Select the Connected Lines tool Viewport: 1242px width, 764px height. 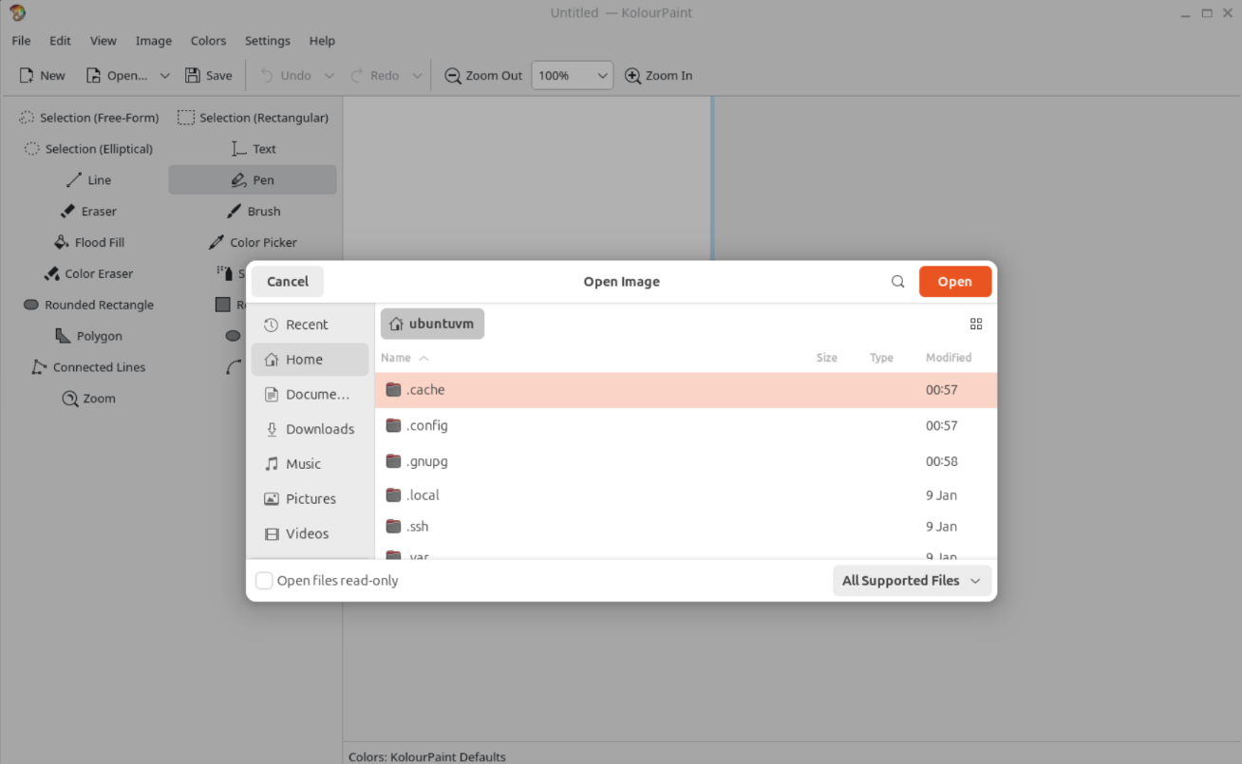tap(88, 368)
